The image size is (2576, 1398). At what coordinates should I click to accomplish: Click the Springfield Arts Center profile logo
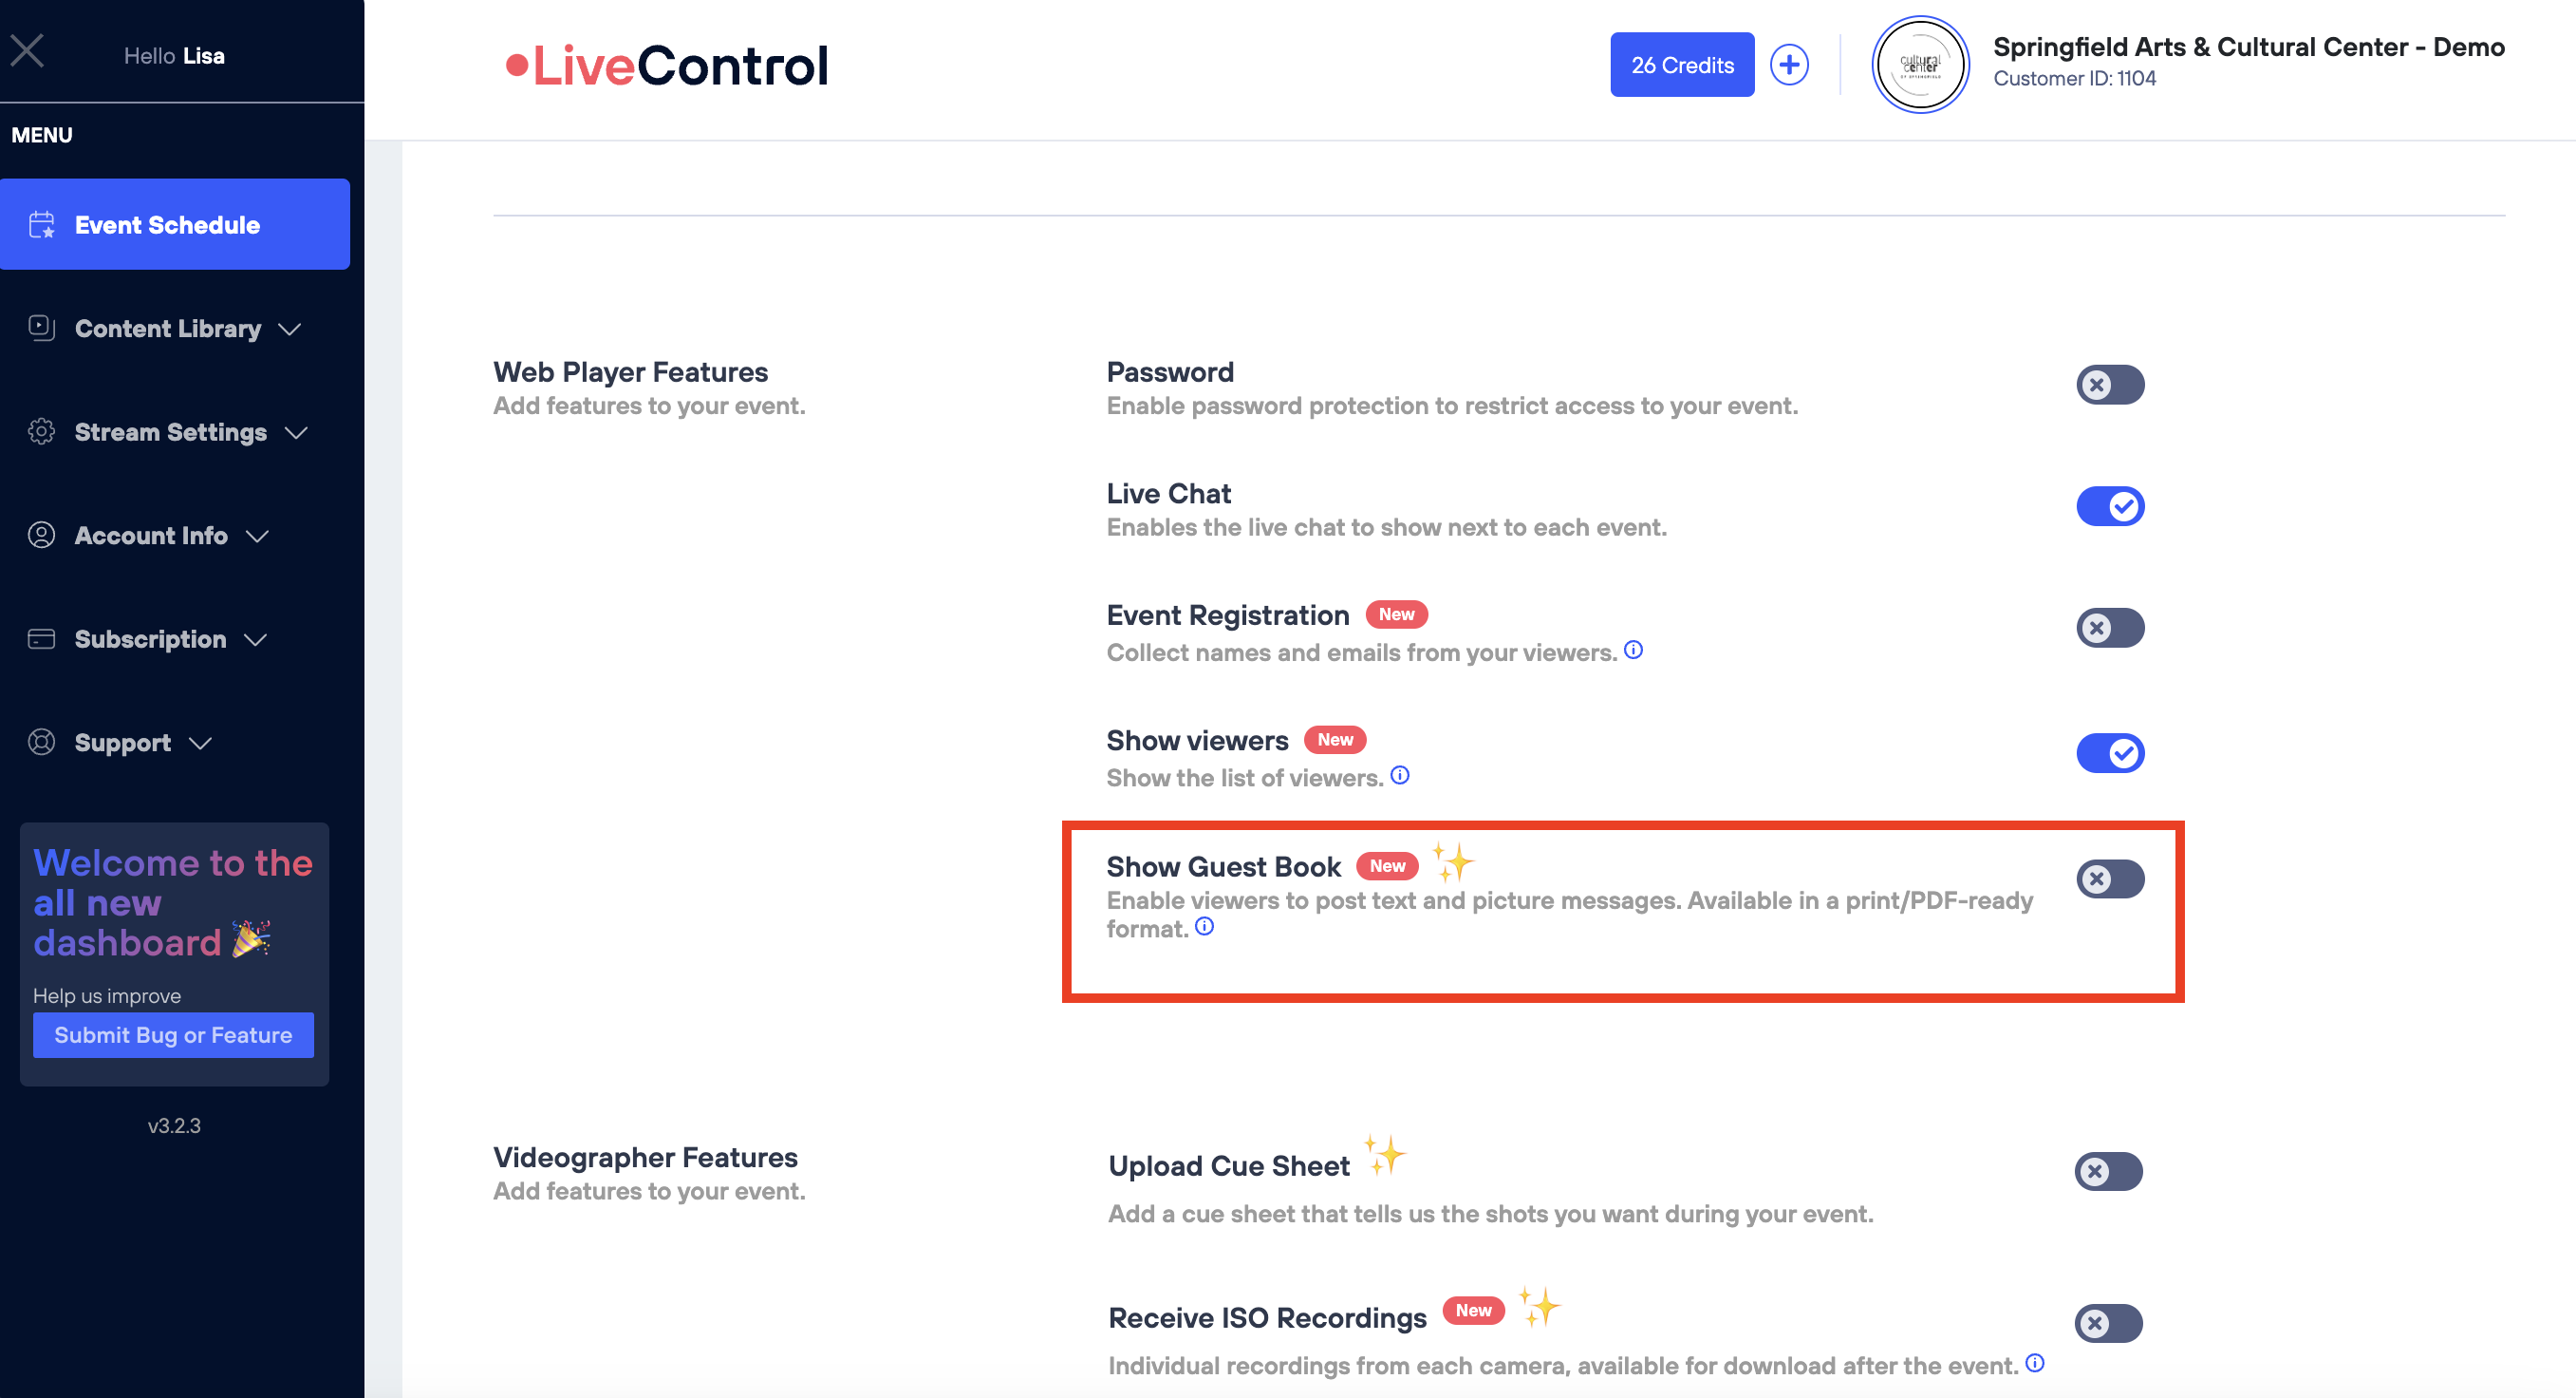pos(1920,65)
